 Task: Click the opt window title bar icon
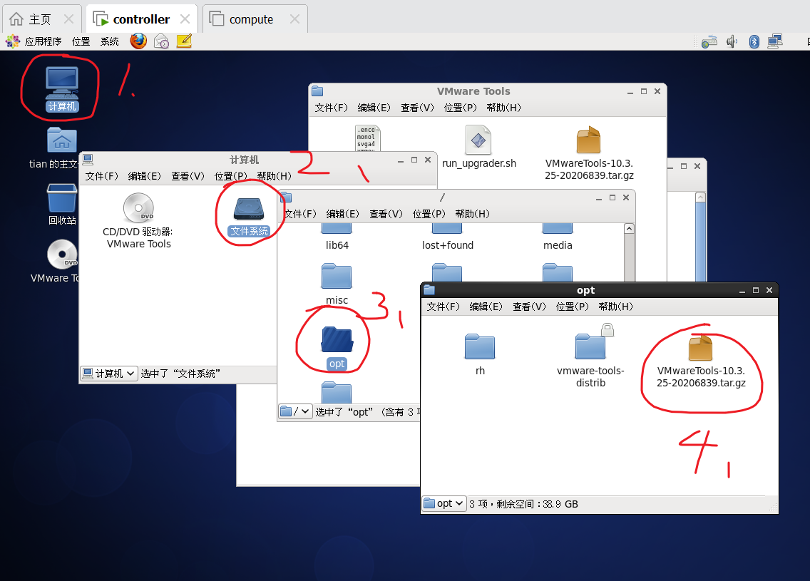point(429,290)
